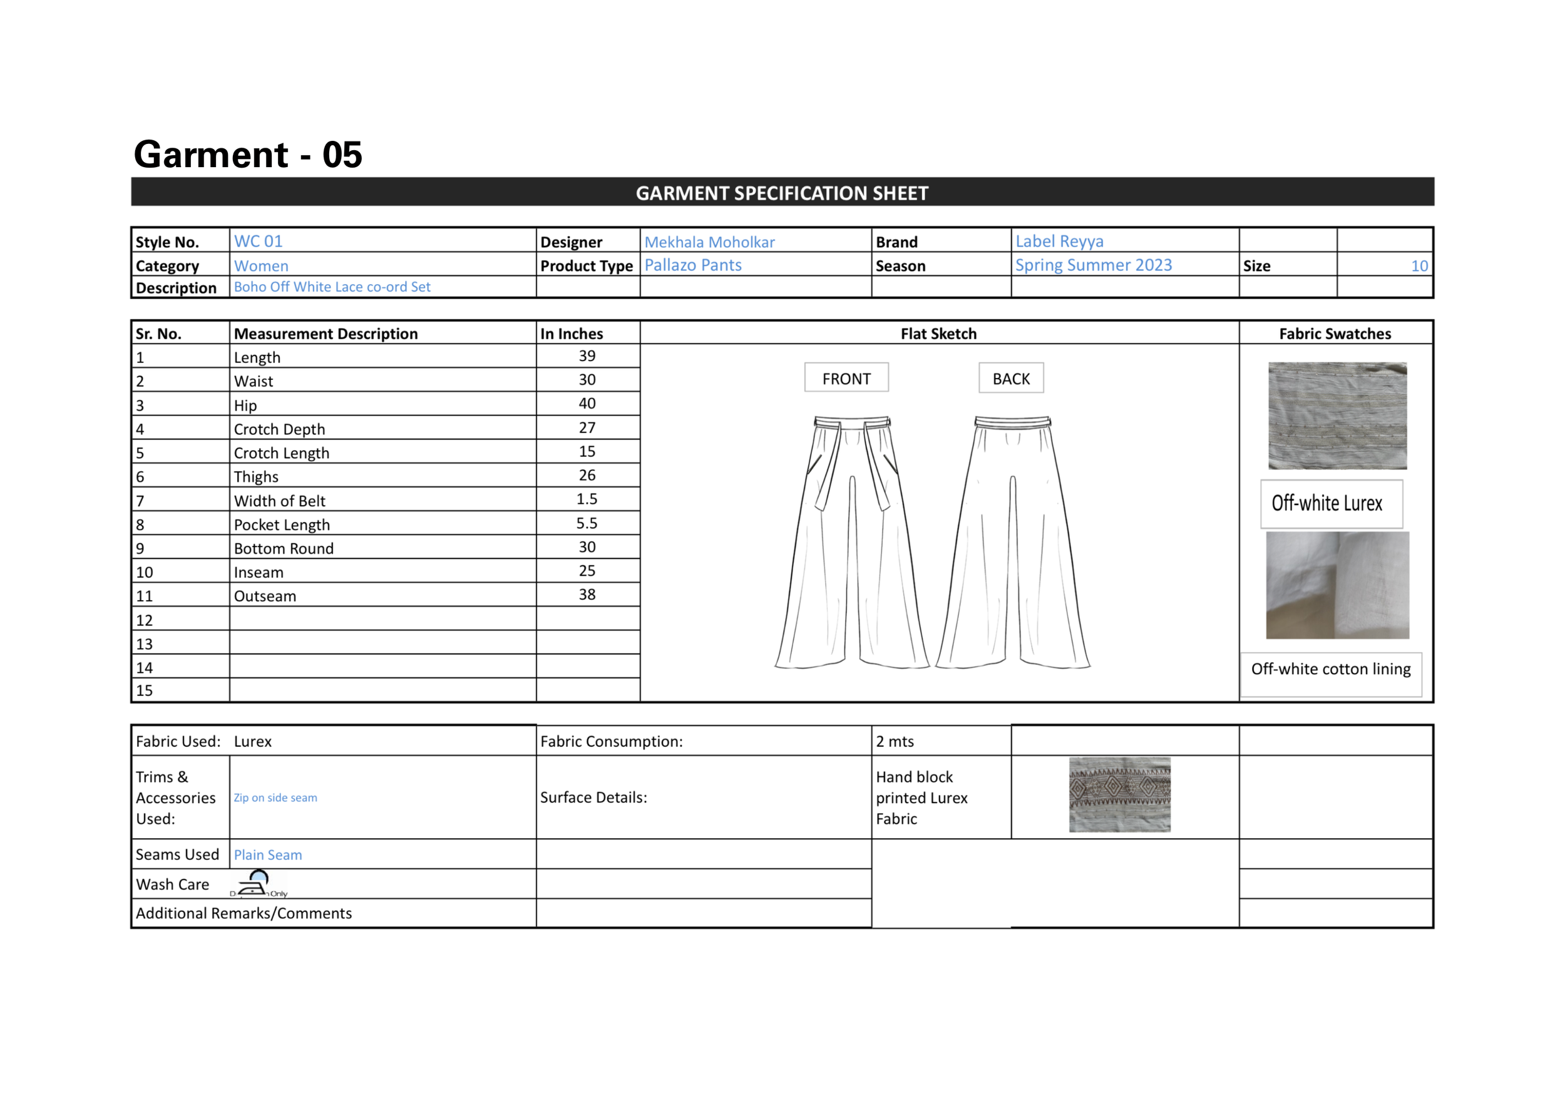Select 'Zip on side seam' trims text
The image size is (1565, 1106).
[275, 798]
